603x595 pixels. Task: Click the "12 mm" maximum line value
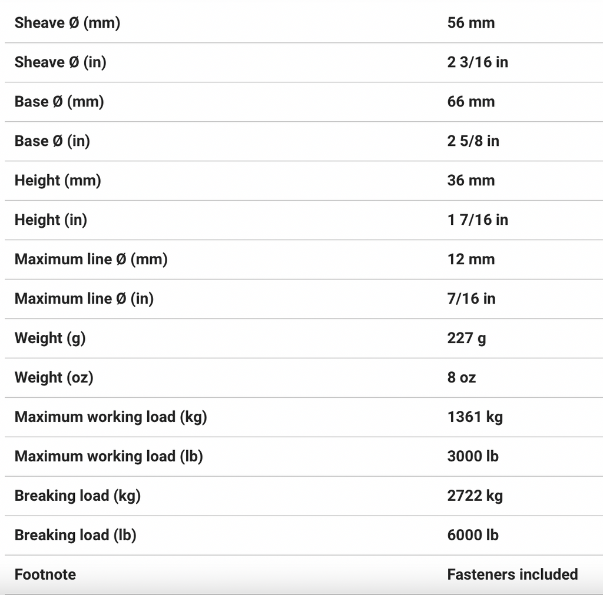471,260
